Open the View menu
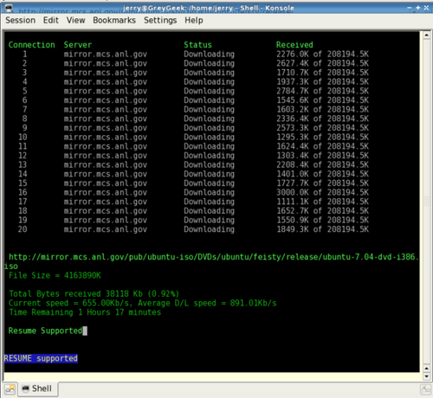Viewport: 433px width, 398px height. pos(75,20)
